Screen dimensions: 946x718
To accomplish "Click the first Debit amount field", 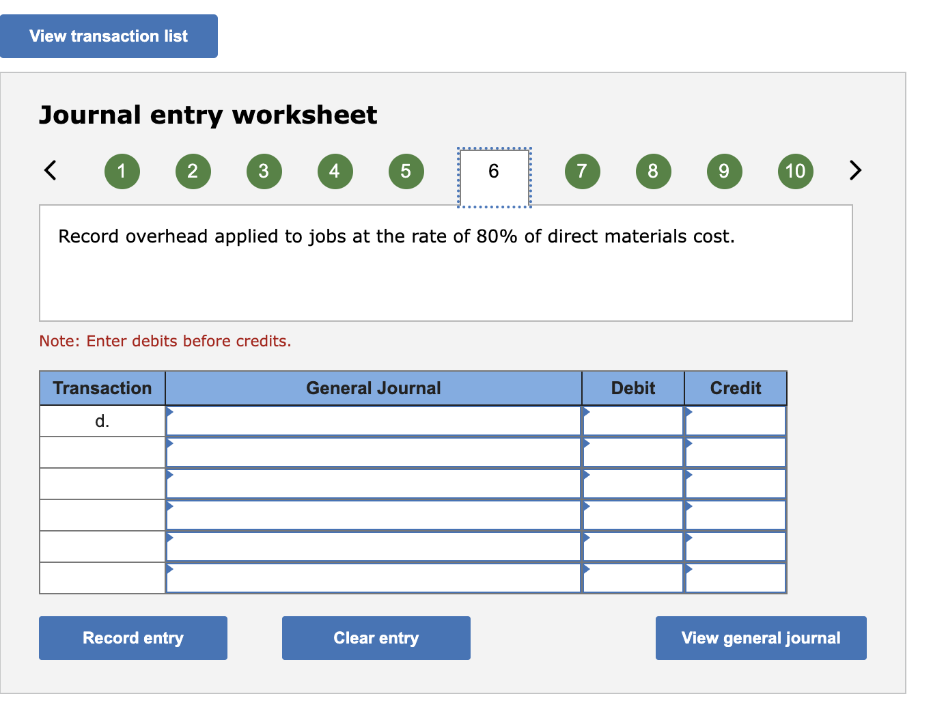I will [x=632, y=420].
